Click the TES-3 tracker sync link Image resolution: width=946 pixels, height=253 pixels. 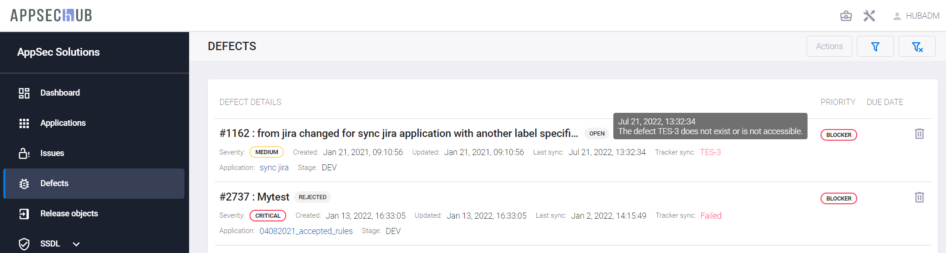[710, 152]
